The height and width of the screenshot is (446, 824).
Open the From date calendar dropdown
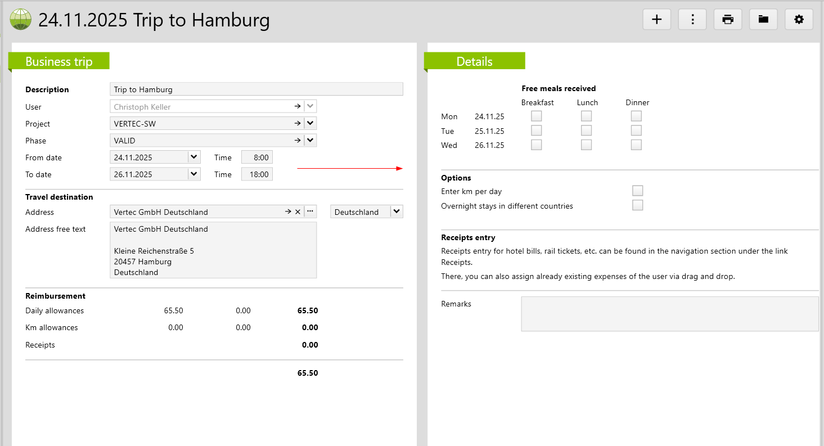coord(194,157)
